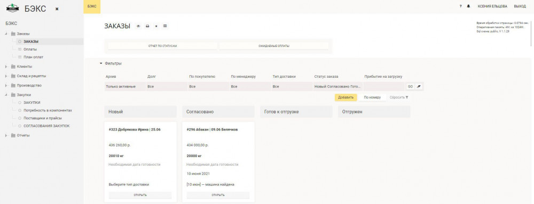Collapse the Закупки tree node

(6, 95)
